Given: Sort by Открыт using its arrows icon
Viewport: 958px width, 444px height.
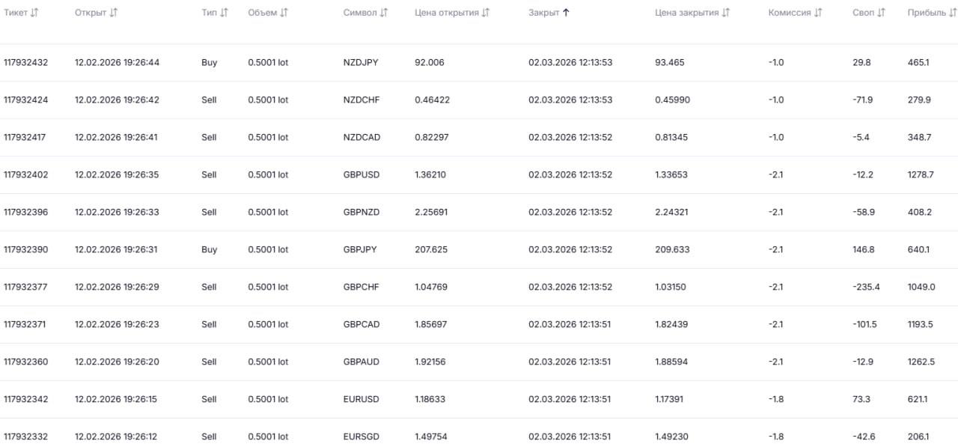Looking at the screenshot, I should [113, 13].
